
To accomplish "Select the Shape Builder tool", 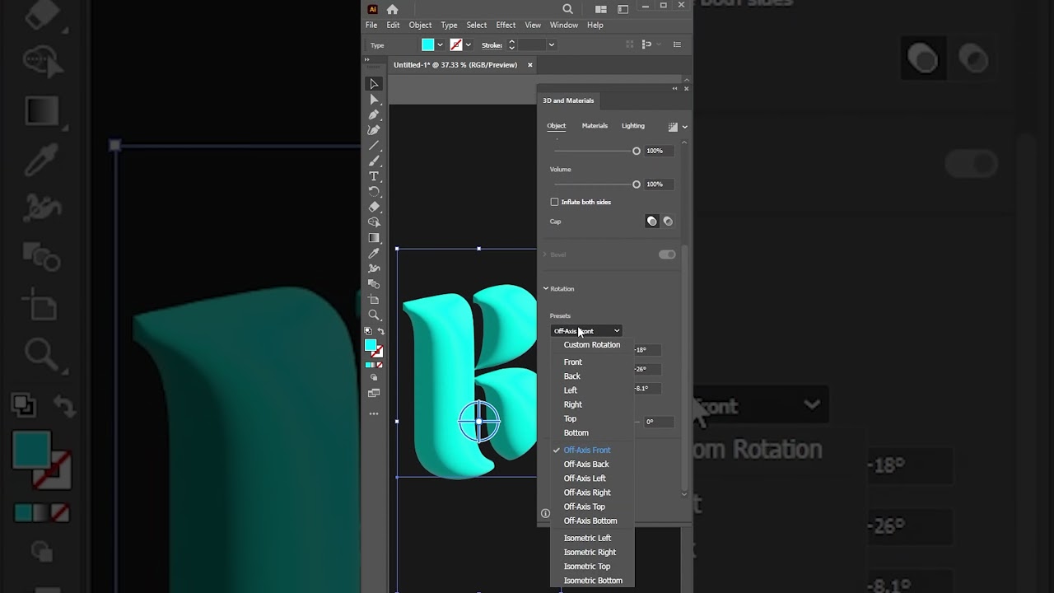I will 374,222.
